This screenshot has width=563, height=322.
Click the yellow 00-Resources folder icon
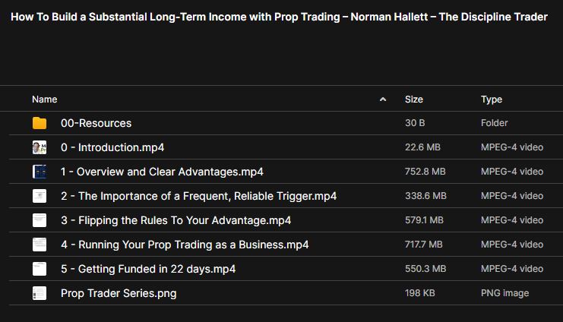40,123
